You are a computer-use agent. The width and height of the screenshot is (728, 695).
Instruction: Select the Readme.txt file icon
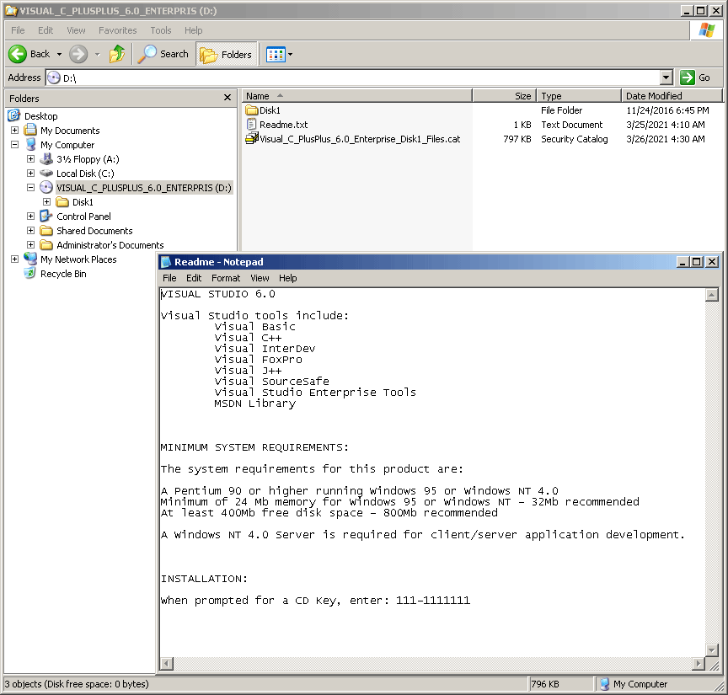tap(251, 125)
